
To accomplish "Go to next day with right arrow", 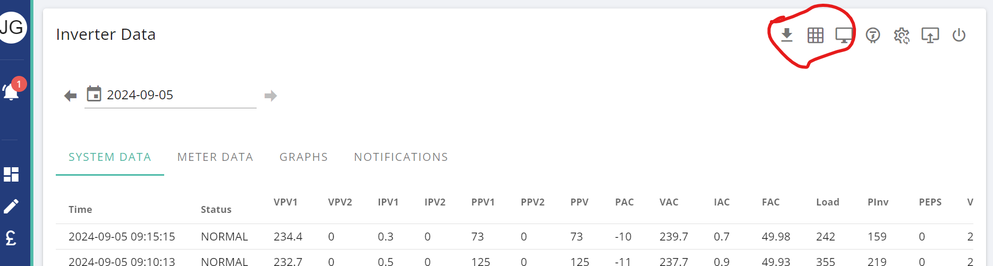I will pyautogui.click(x=270, y=96).
